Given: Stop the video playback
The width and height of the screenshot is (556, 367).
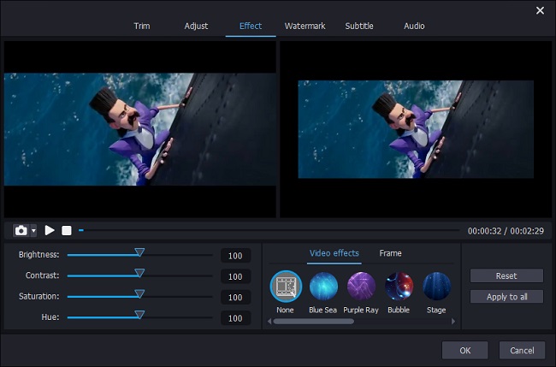Looking at the screenshot, I should click(67, 230).
